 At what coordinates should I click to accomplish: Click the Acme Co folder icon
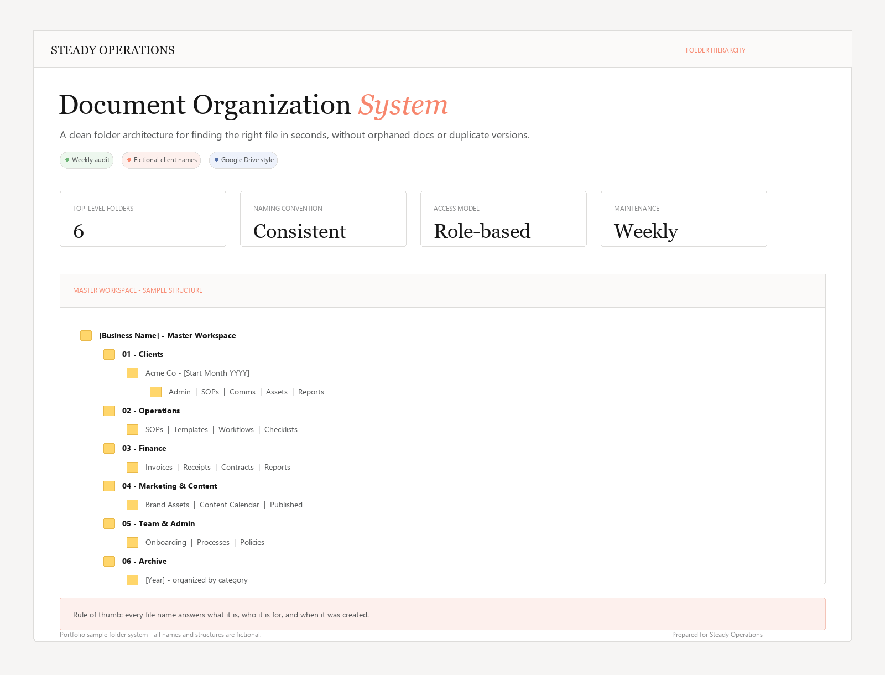tap(132, 373)
